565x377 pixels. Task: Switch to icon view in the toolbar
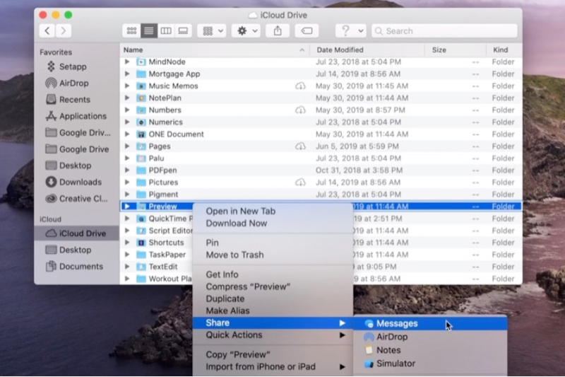pyautogui.click(x=131, y=31)
